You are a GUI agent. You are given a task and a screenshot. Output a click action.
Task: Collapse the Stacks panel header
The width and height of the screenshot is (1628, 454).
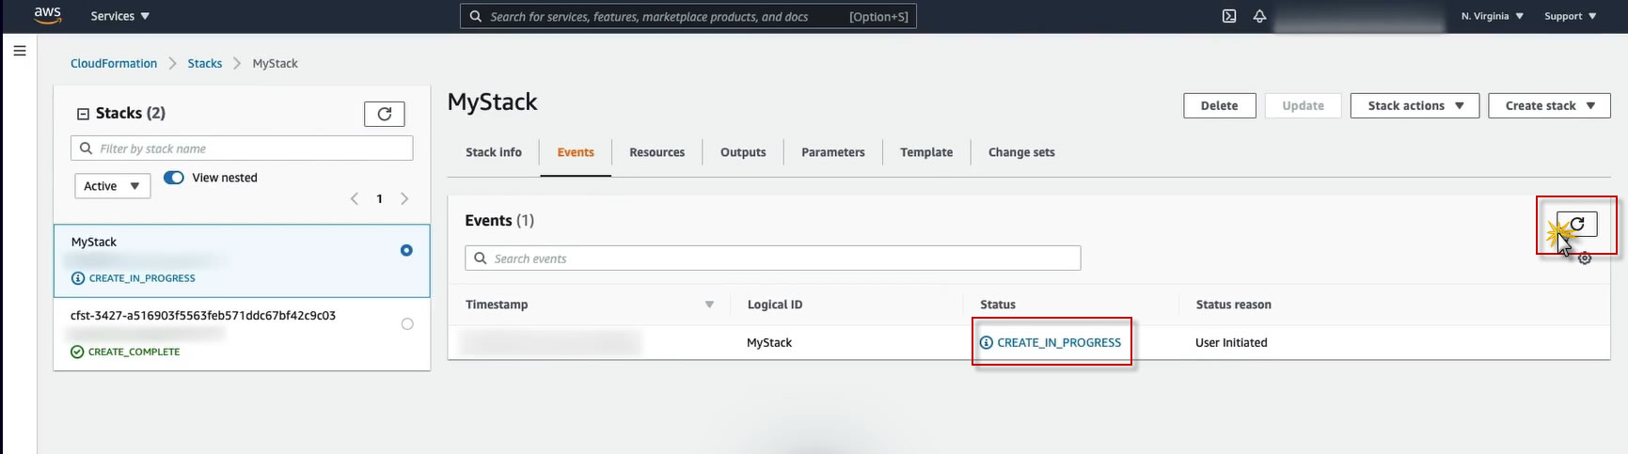click(83, 114)
